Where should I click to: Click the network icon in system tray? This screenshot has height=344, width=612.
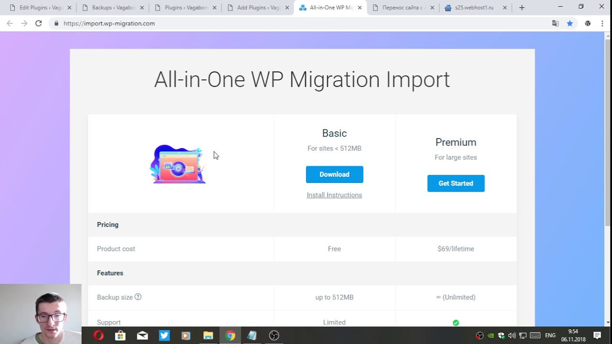pyautogui.click(x=523, y=335)
